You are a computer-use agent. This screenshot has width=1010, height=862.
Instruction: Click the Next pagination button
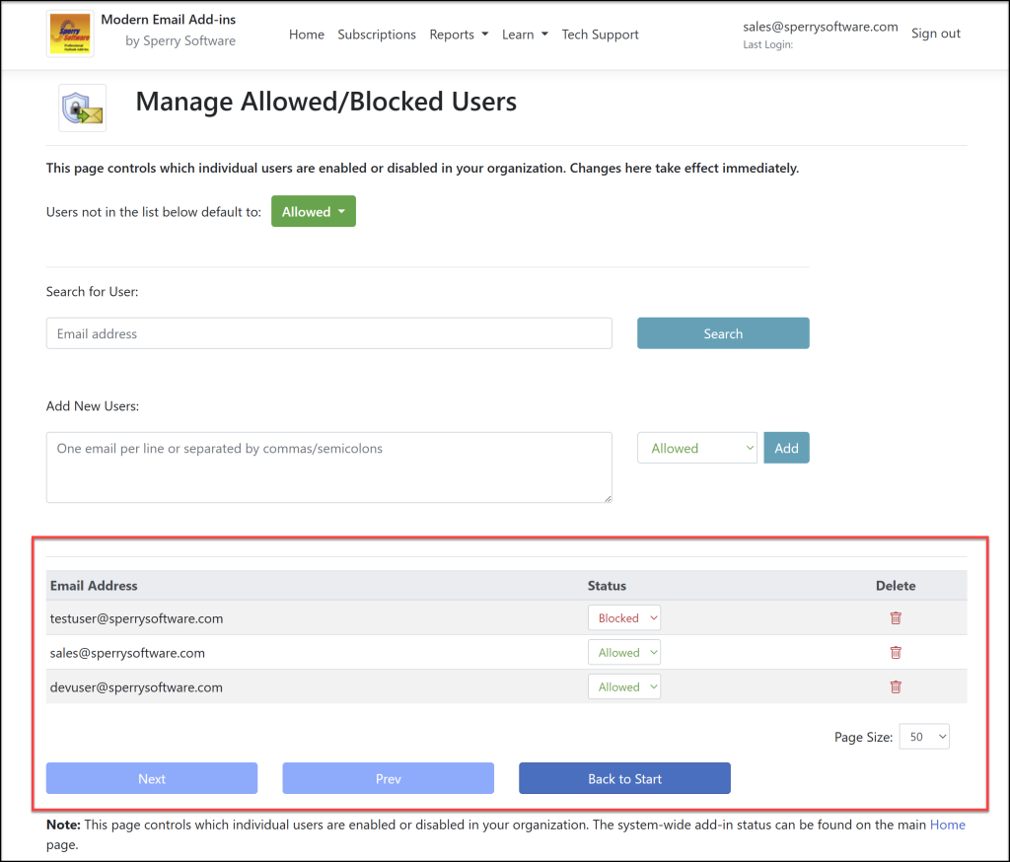[151, 777]
